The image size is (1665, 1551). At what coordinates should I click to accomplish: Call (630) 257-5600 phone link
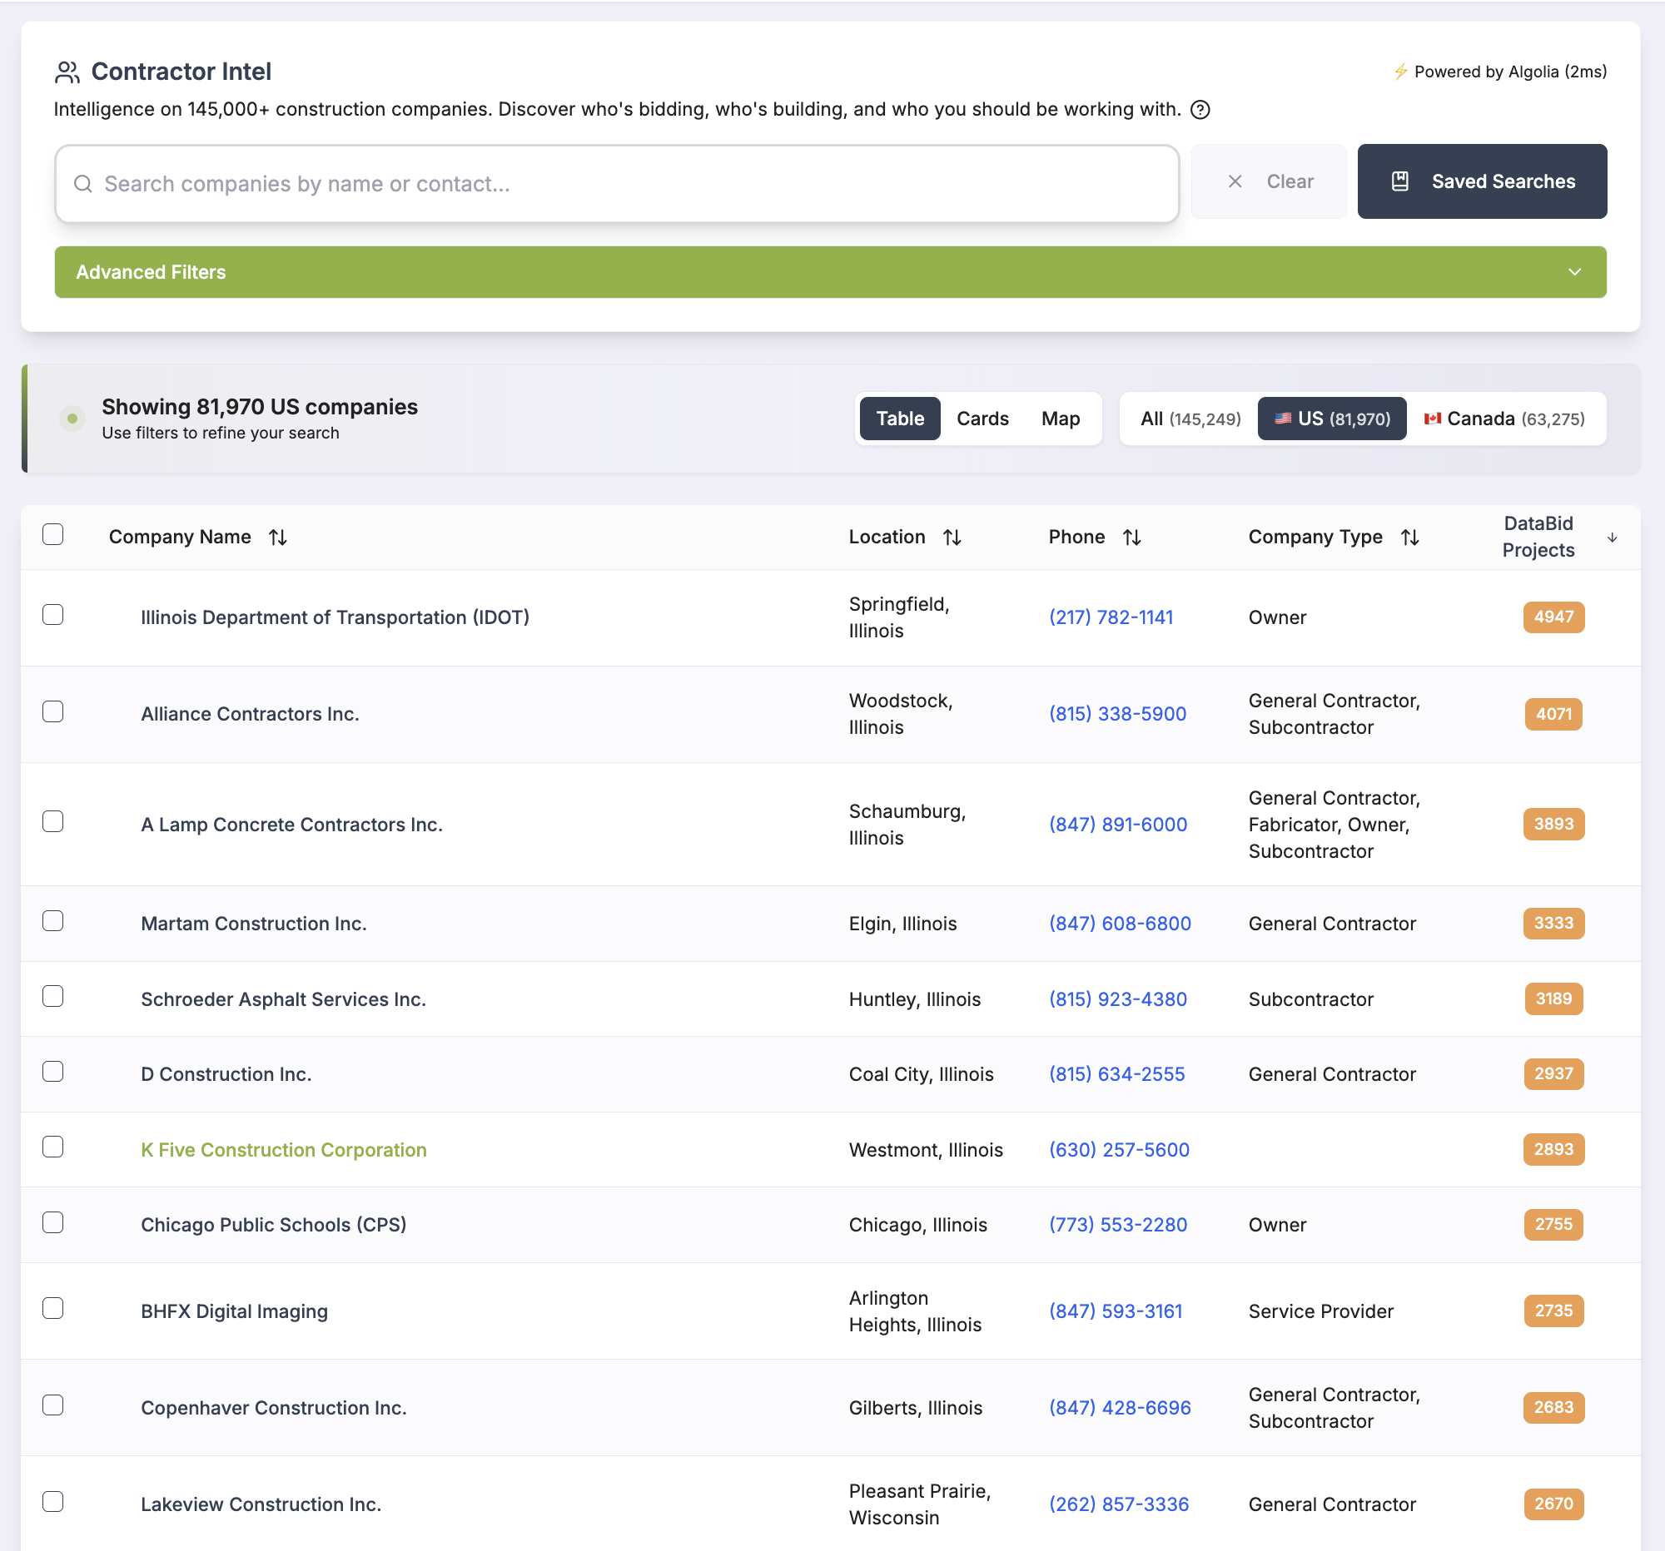pos(1120,1150)
